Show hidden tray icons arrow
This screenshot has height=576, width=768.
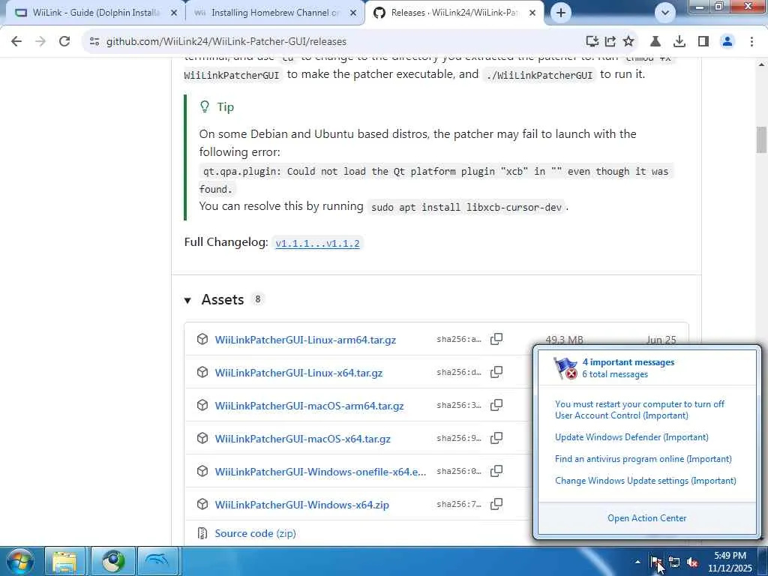(x=637, y=562)
